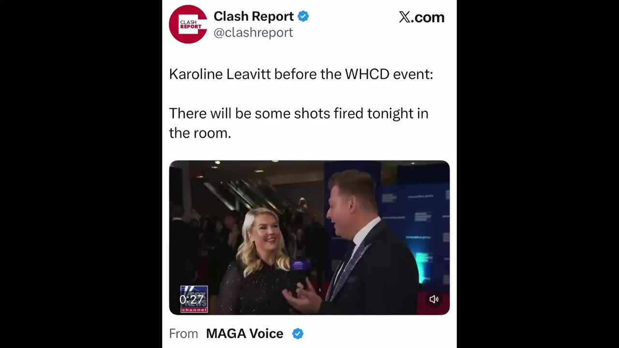This screenshot has width=619, height=348.
Task: Select the Clash Report display name
Action: [254, 16]
